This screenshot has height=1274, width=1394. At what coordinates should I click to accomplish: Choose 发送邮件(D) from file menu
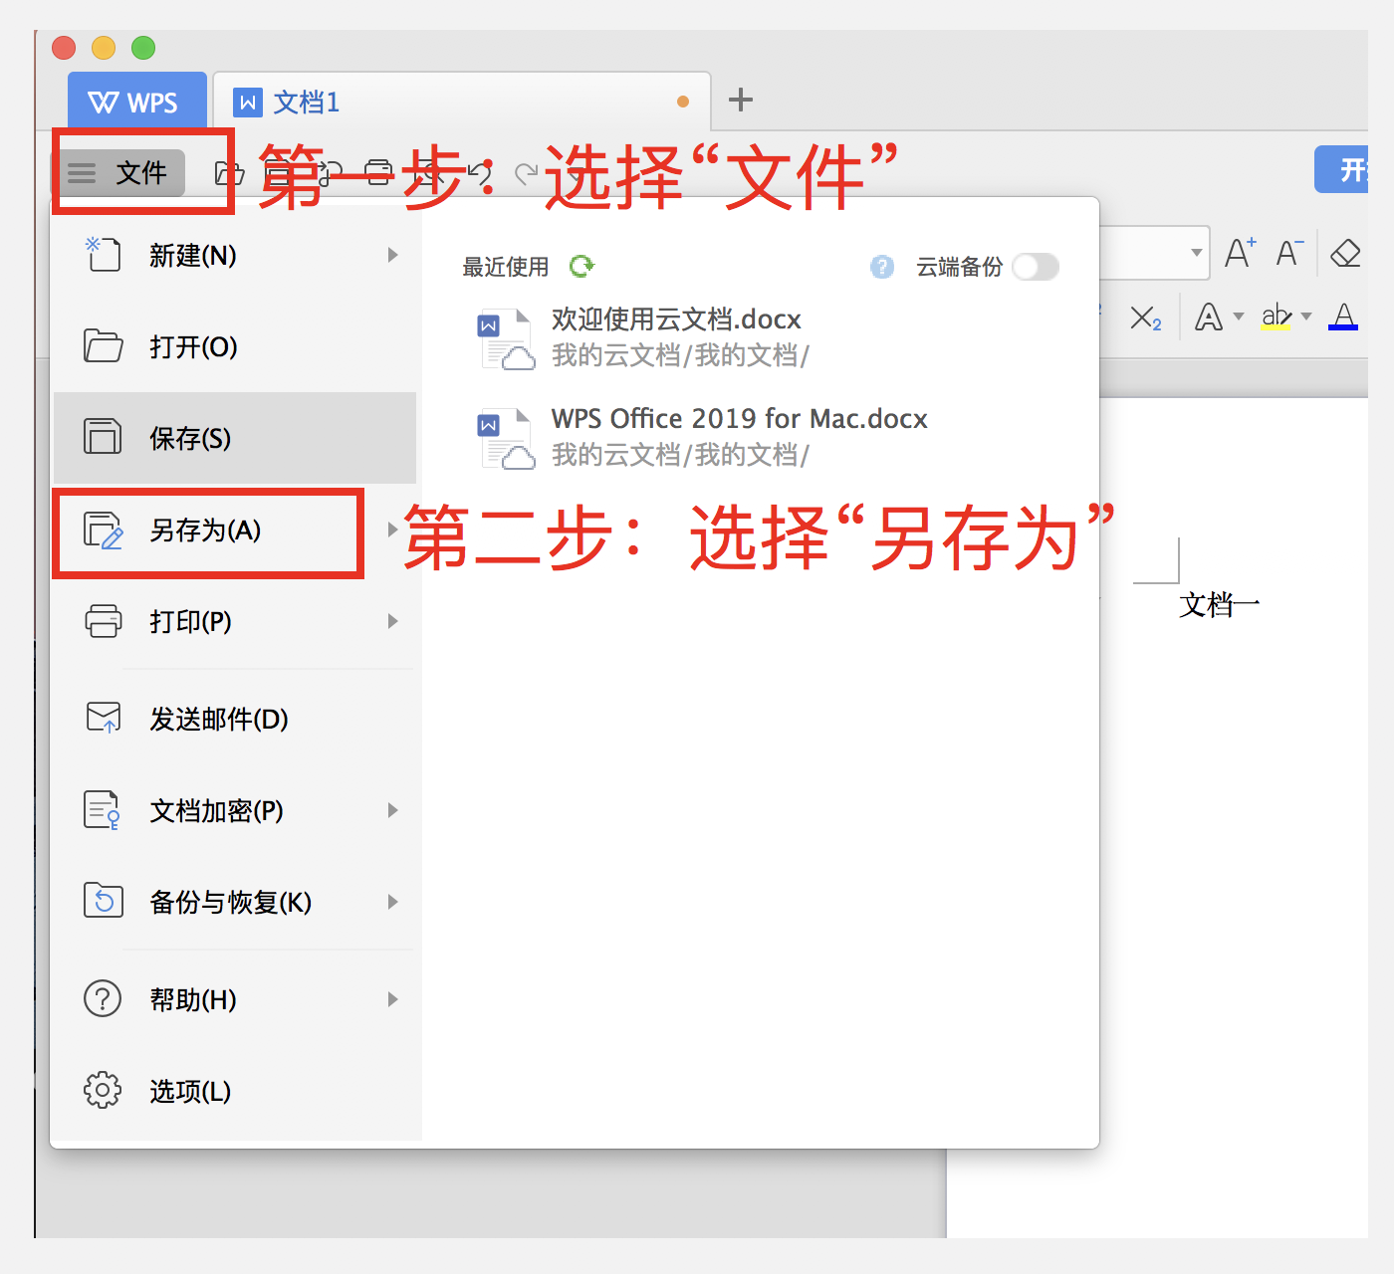coord(235,719)
